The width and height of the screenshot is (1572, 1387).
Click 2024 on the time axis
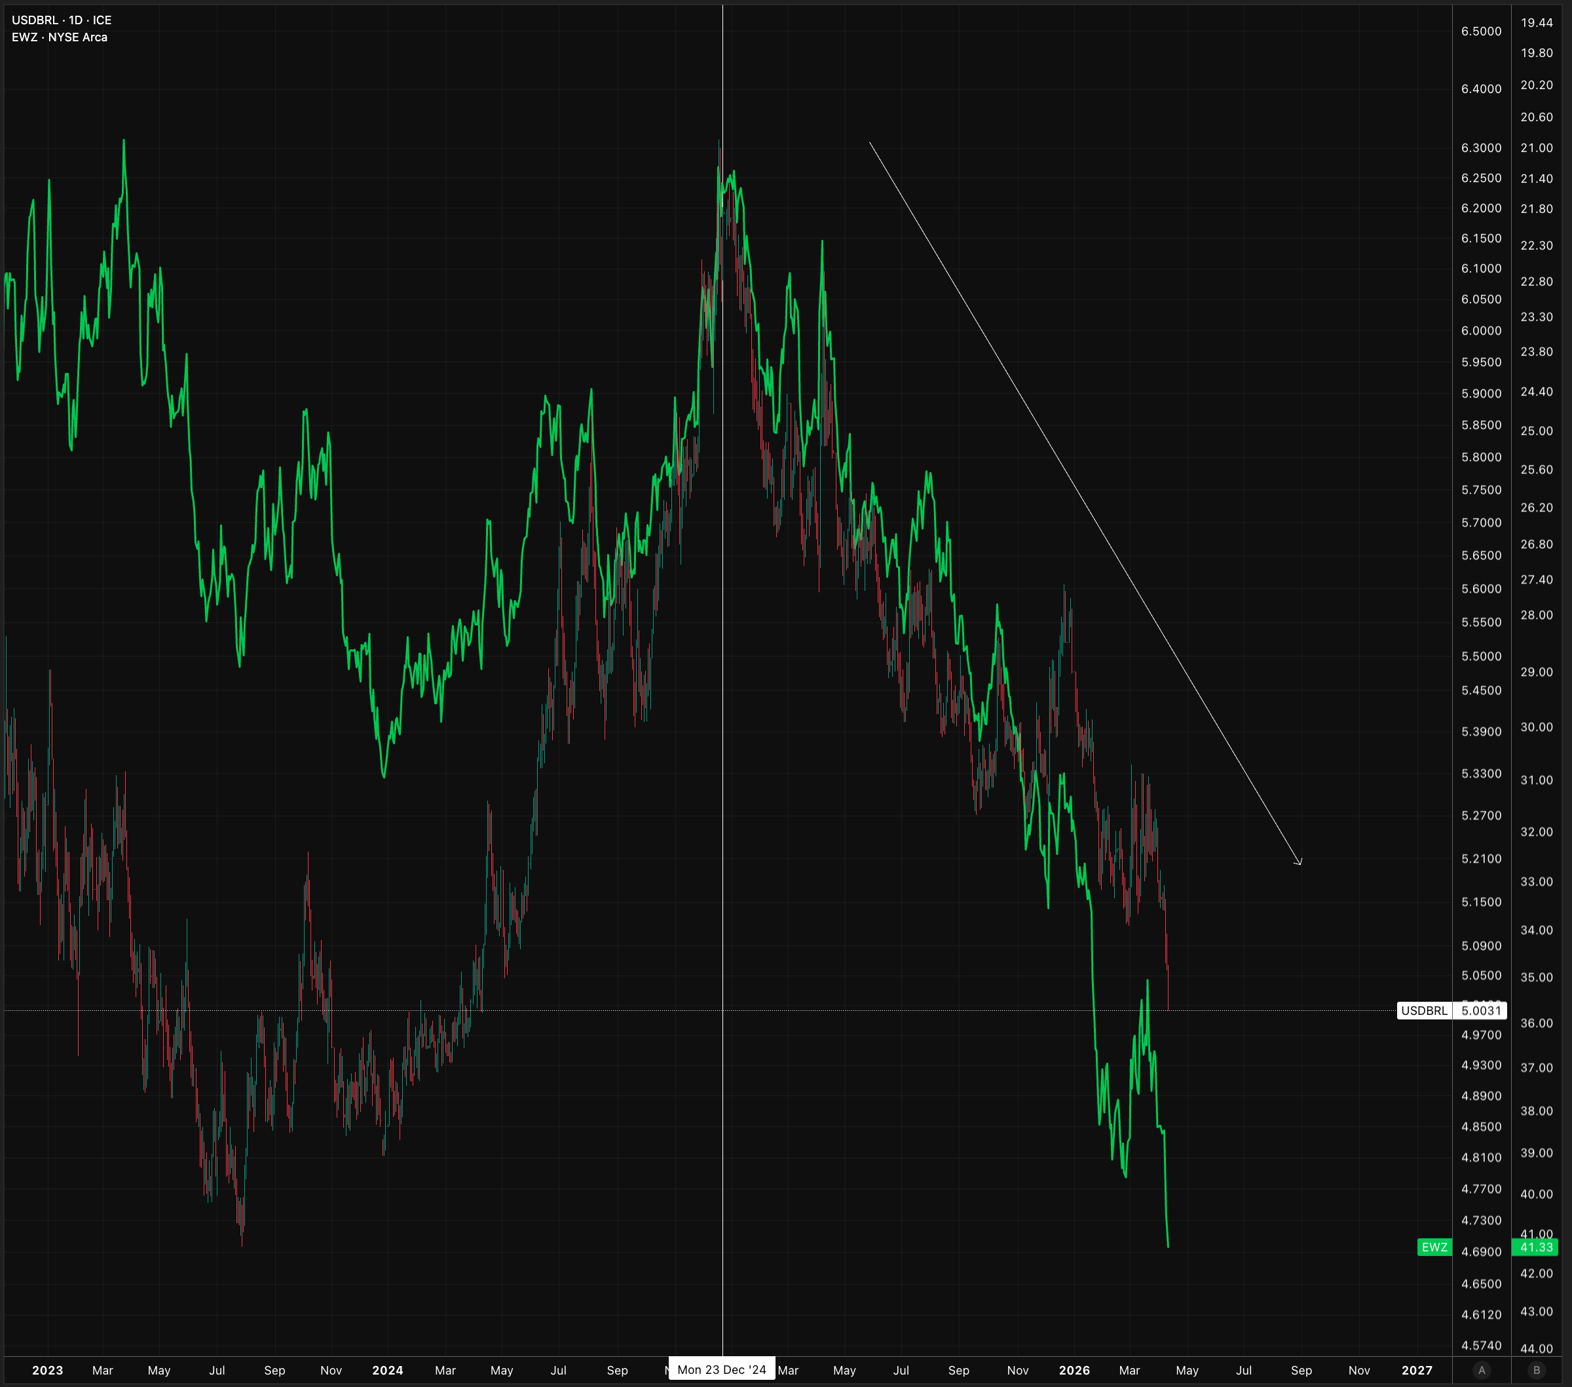pos(388,1370)
